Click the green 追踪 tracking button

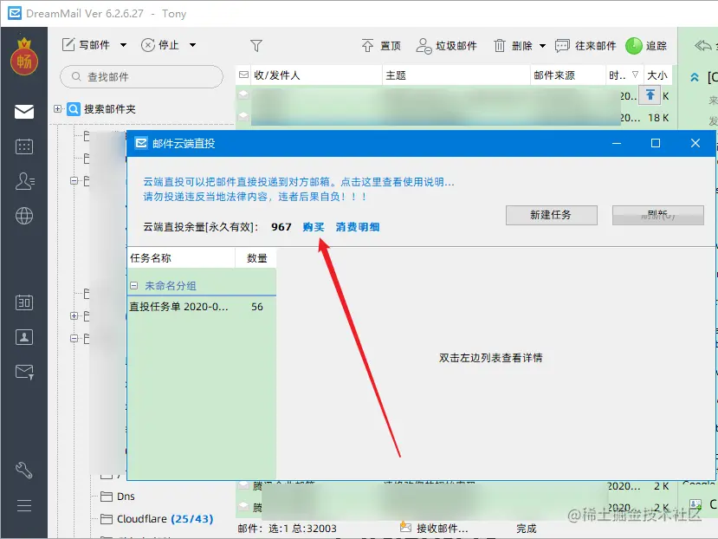pyautogui.click(x=646, y=45)
